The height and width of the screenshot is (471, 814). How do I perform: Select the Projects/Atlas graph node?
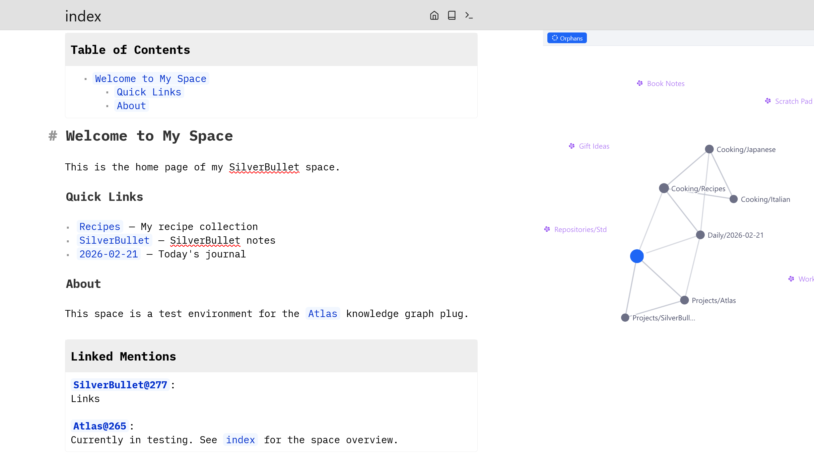click(x=684, y=300)
